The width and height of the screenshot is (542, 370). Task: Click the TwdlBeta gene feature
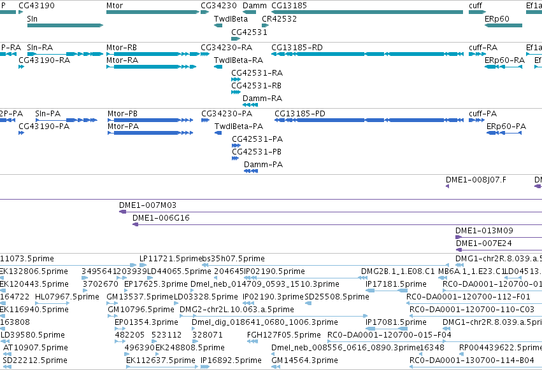218,25
